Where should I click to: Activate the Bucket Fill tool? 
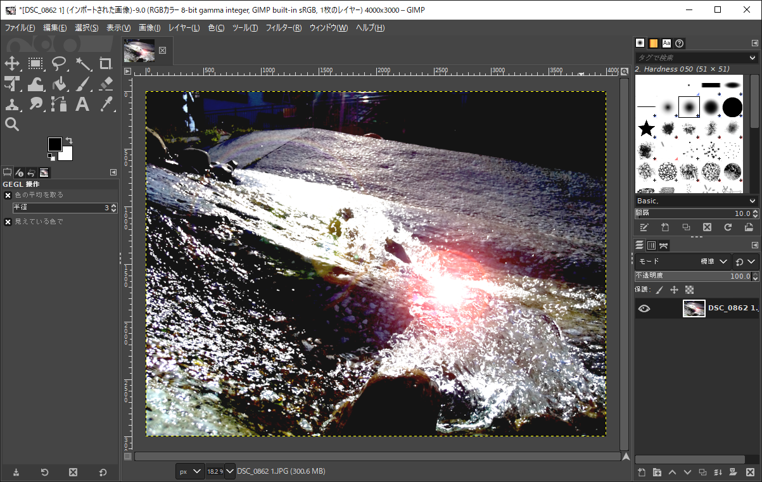coord(60,84)
